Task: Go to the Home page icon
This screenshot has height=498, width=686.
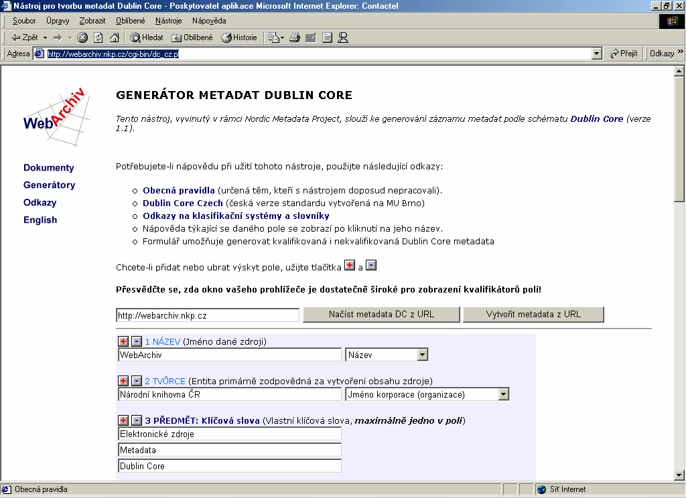Action: 115,37
